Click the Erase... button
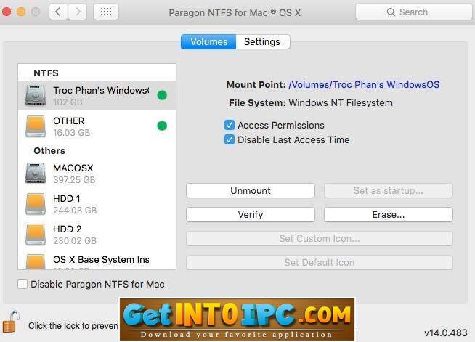Image resolution: width=475 pixels, height=342 pixels. click(389, 214)
